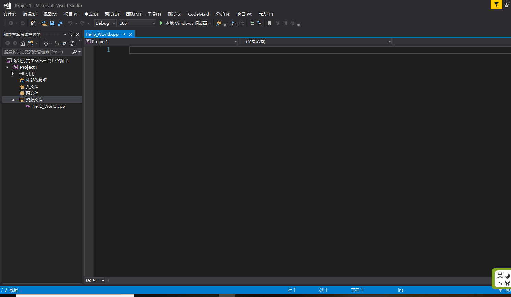The width and height of the screenshot is (511, 297).
Task: Toggle the pin on Hello_World.cpp tab
Action: pyautogui.click(x=124, y=34)
